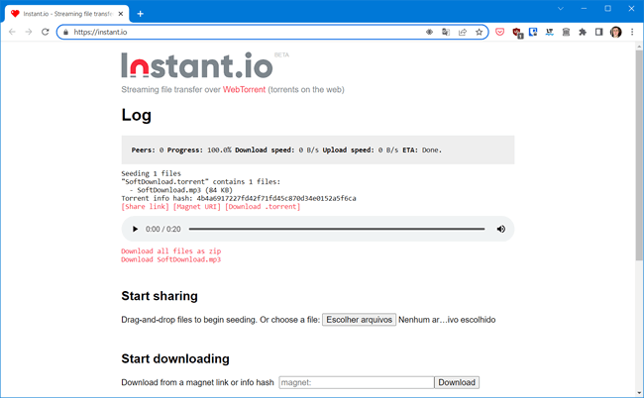Download all files as zip

(170, 251)
